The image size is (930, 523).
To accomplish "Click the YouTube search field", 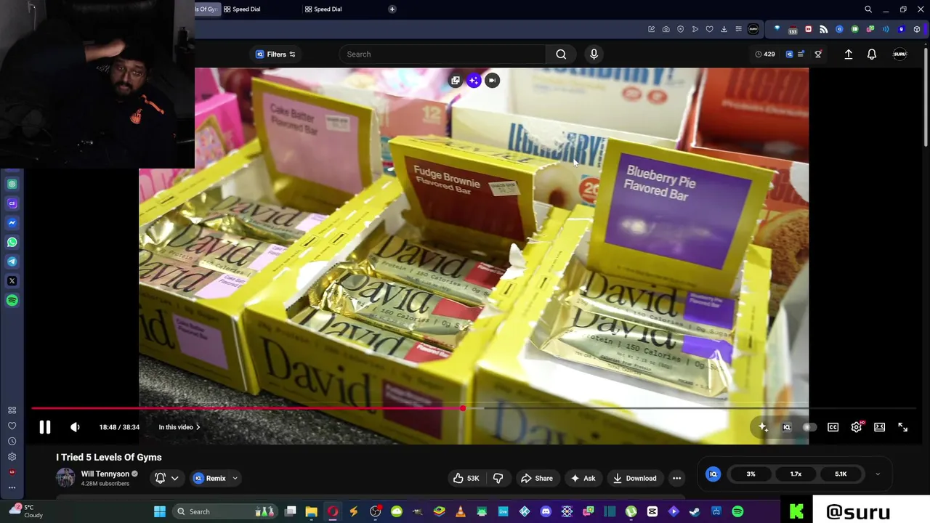I will pyautogui.click(x=443, y=54).
